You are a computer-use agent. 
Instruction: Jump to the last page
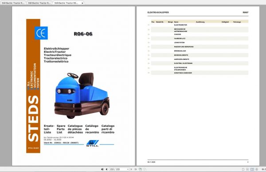pos(135,169)
